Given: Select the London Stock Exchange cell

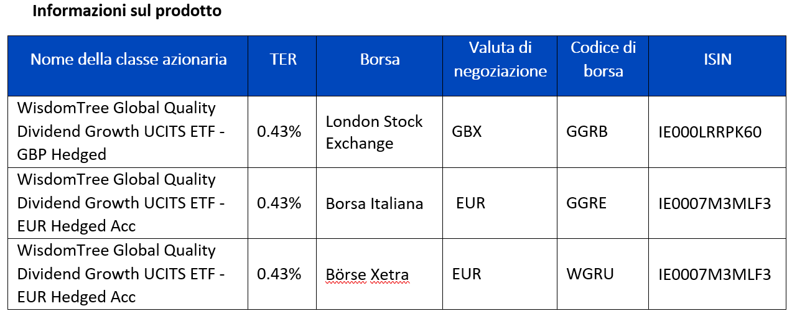Looking at the screenshot, I should point(380,132).
